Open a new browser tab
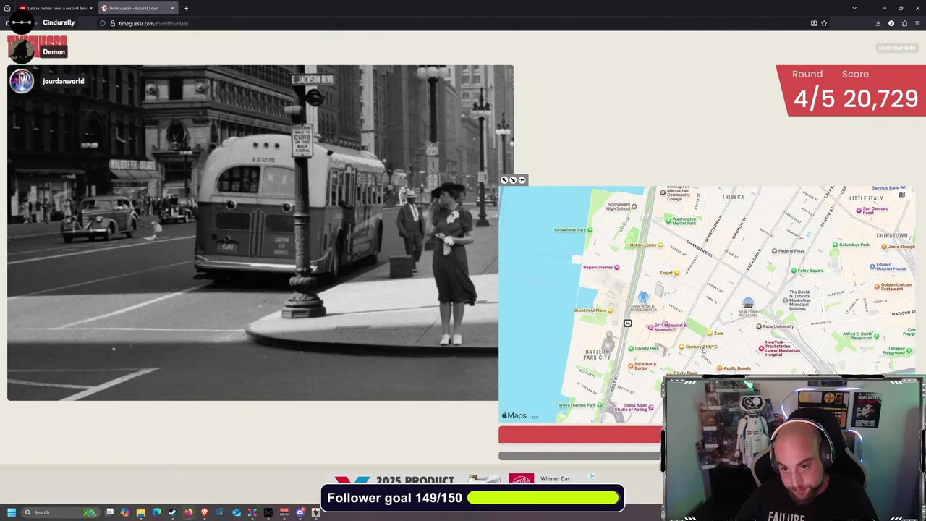Viewport: 926px width, 521px height. tap(186, 8)
